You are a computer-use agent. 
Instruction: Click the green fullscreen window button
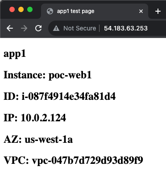click(x=30, y=9)
